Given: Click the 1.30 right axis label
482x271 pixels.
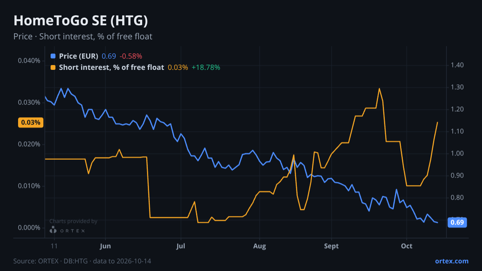Looking at the screenshot, I should pyautogui.click(x=457, y=87).
